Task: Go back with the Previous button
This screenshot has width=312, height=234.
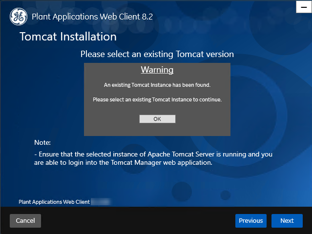Action: point(250,221)
